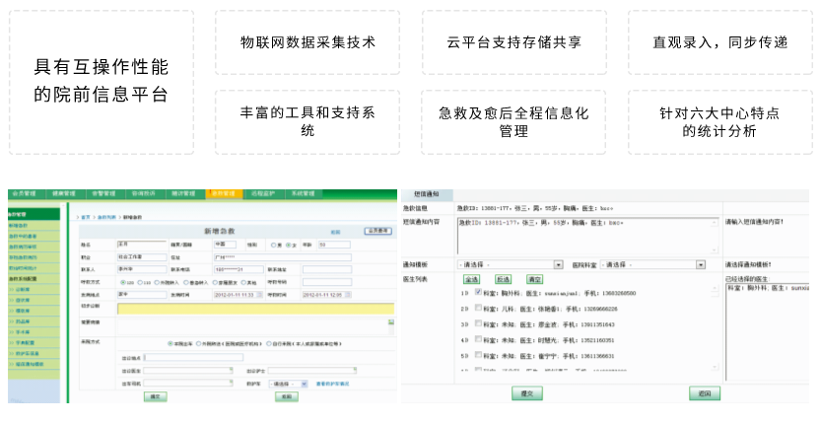Viewport: 820px width, 422px height.
Task: Tick the 儿科 doctor 张艳春 checkbox
Action: click(x=478, y=308)
